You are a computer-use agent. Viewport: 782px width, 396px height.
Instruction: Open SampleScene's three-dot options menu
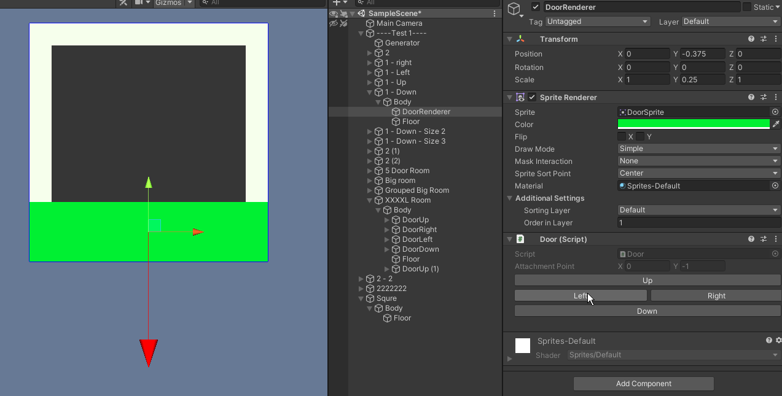click(495, 14)
